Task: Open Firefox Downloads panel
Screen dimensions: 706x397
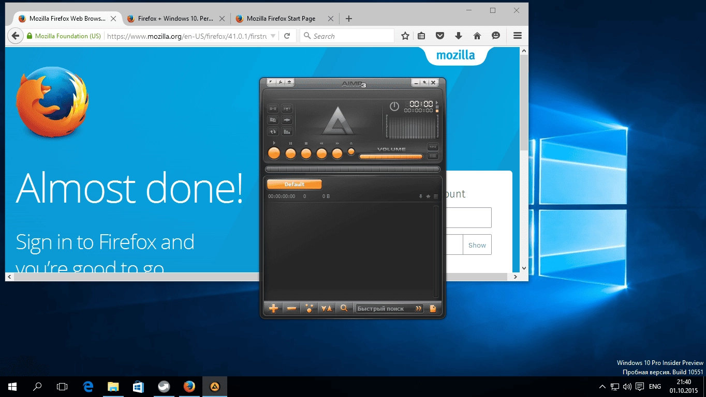Action: (x=459, y=36)
